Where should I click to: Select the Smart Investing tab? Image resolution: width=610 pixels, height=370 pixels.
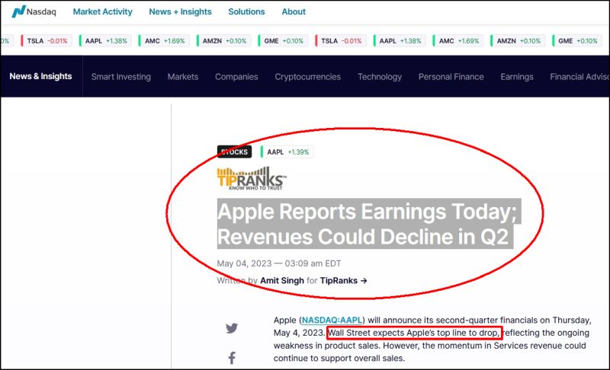point(120,77)
